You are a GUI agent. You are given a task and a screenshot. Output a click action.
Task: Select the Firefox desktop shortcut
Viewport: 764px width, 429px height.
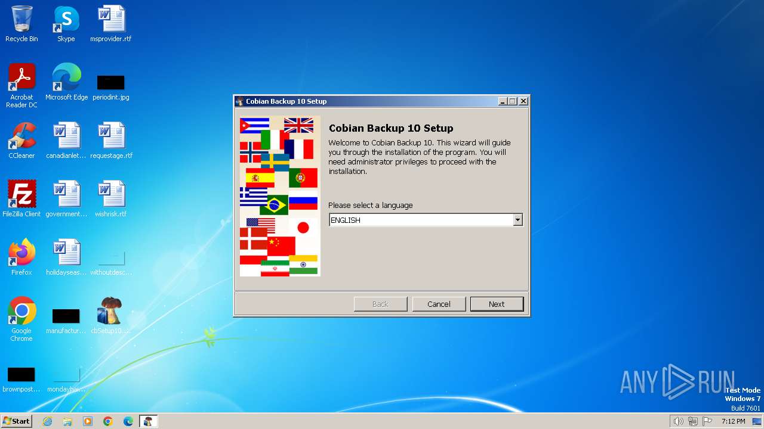click(x=21, y=258)
